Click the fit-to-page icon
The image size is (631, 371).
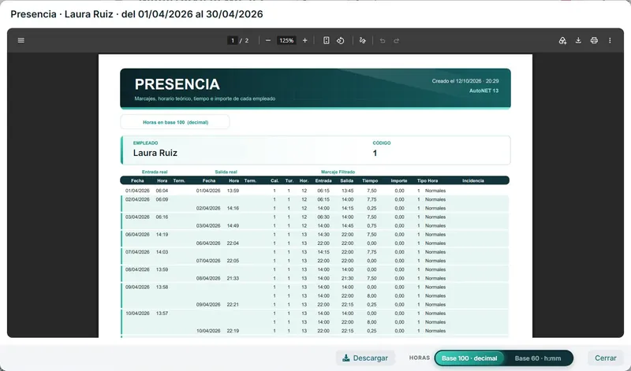pos(327,40)
